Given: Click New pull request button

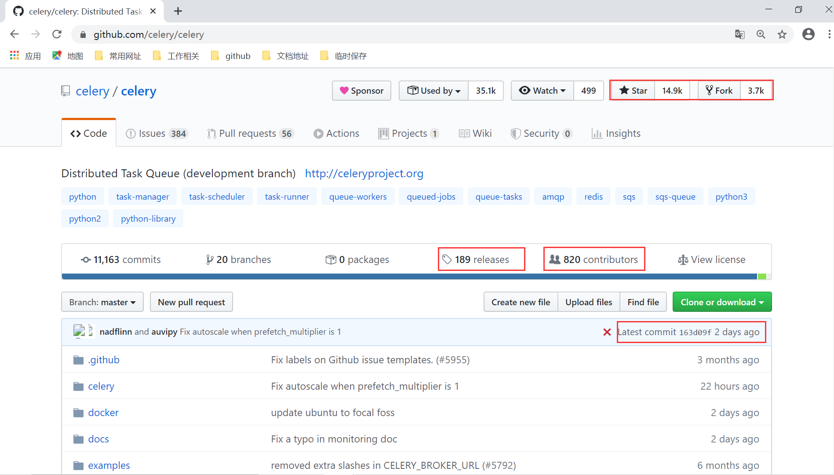Looking at the screenshot, I should click(191, 302).
